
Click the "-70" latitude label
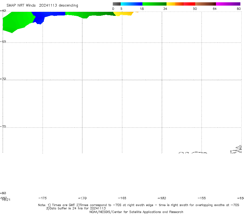click(x=3, y=79)
